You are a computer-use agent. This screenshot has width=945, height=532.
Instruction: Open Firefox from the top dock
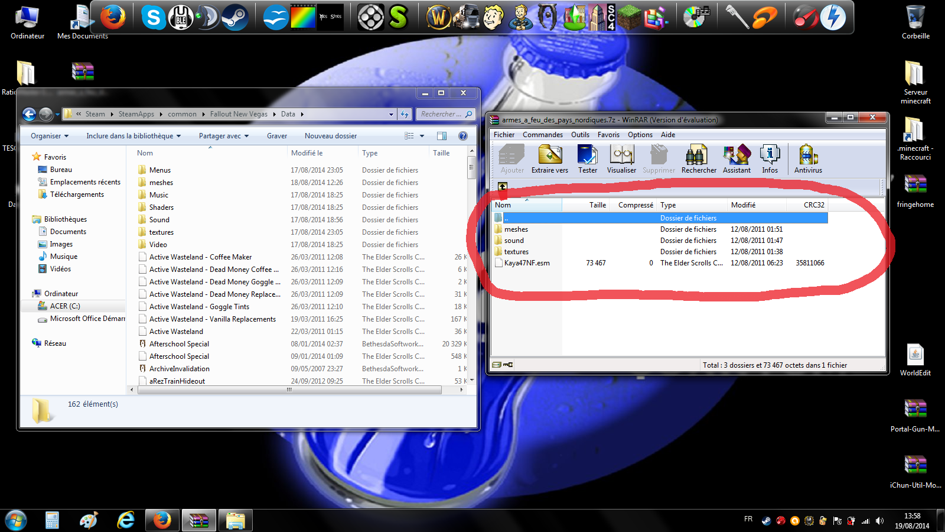113,17
